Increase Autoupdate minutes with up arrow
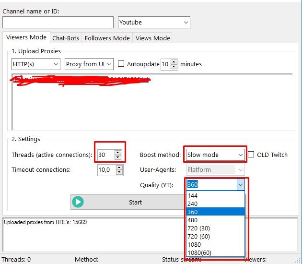Viewport: 302px width, 264px height. 174,61
